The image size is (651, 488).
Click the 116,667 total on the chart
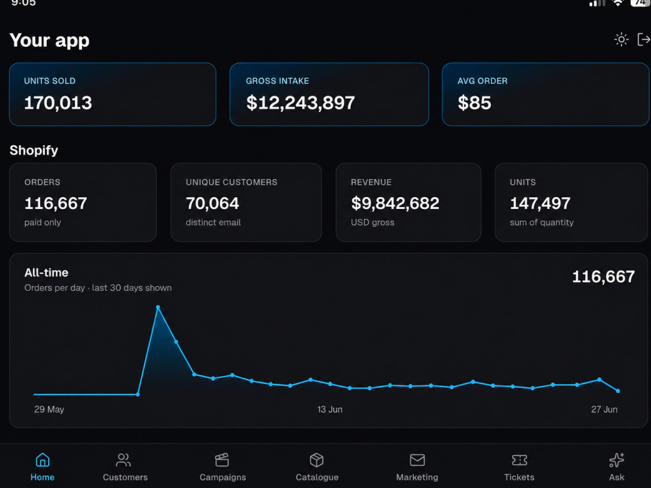click(x=603, y=277)
